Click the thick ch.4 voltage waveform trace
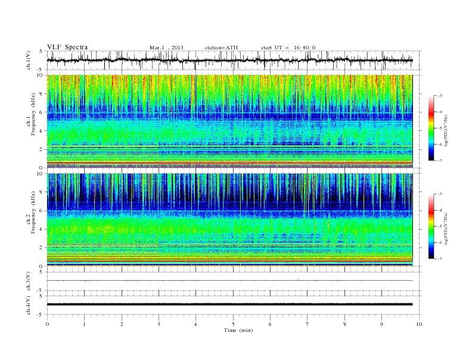The height and width of the screenshot is (364, 472). pos(229,305)
